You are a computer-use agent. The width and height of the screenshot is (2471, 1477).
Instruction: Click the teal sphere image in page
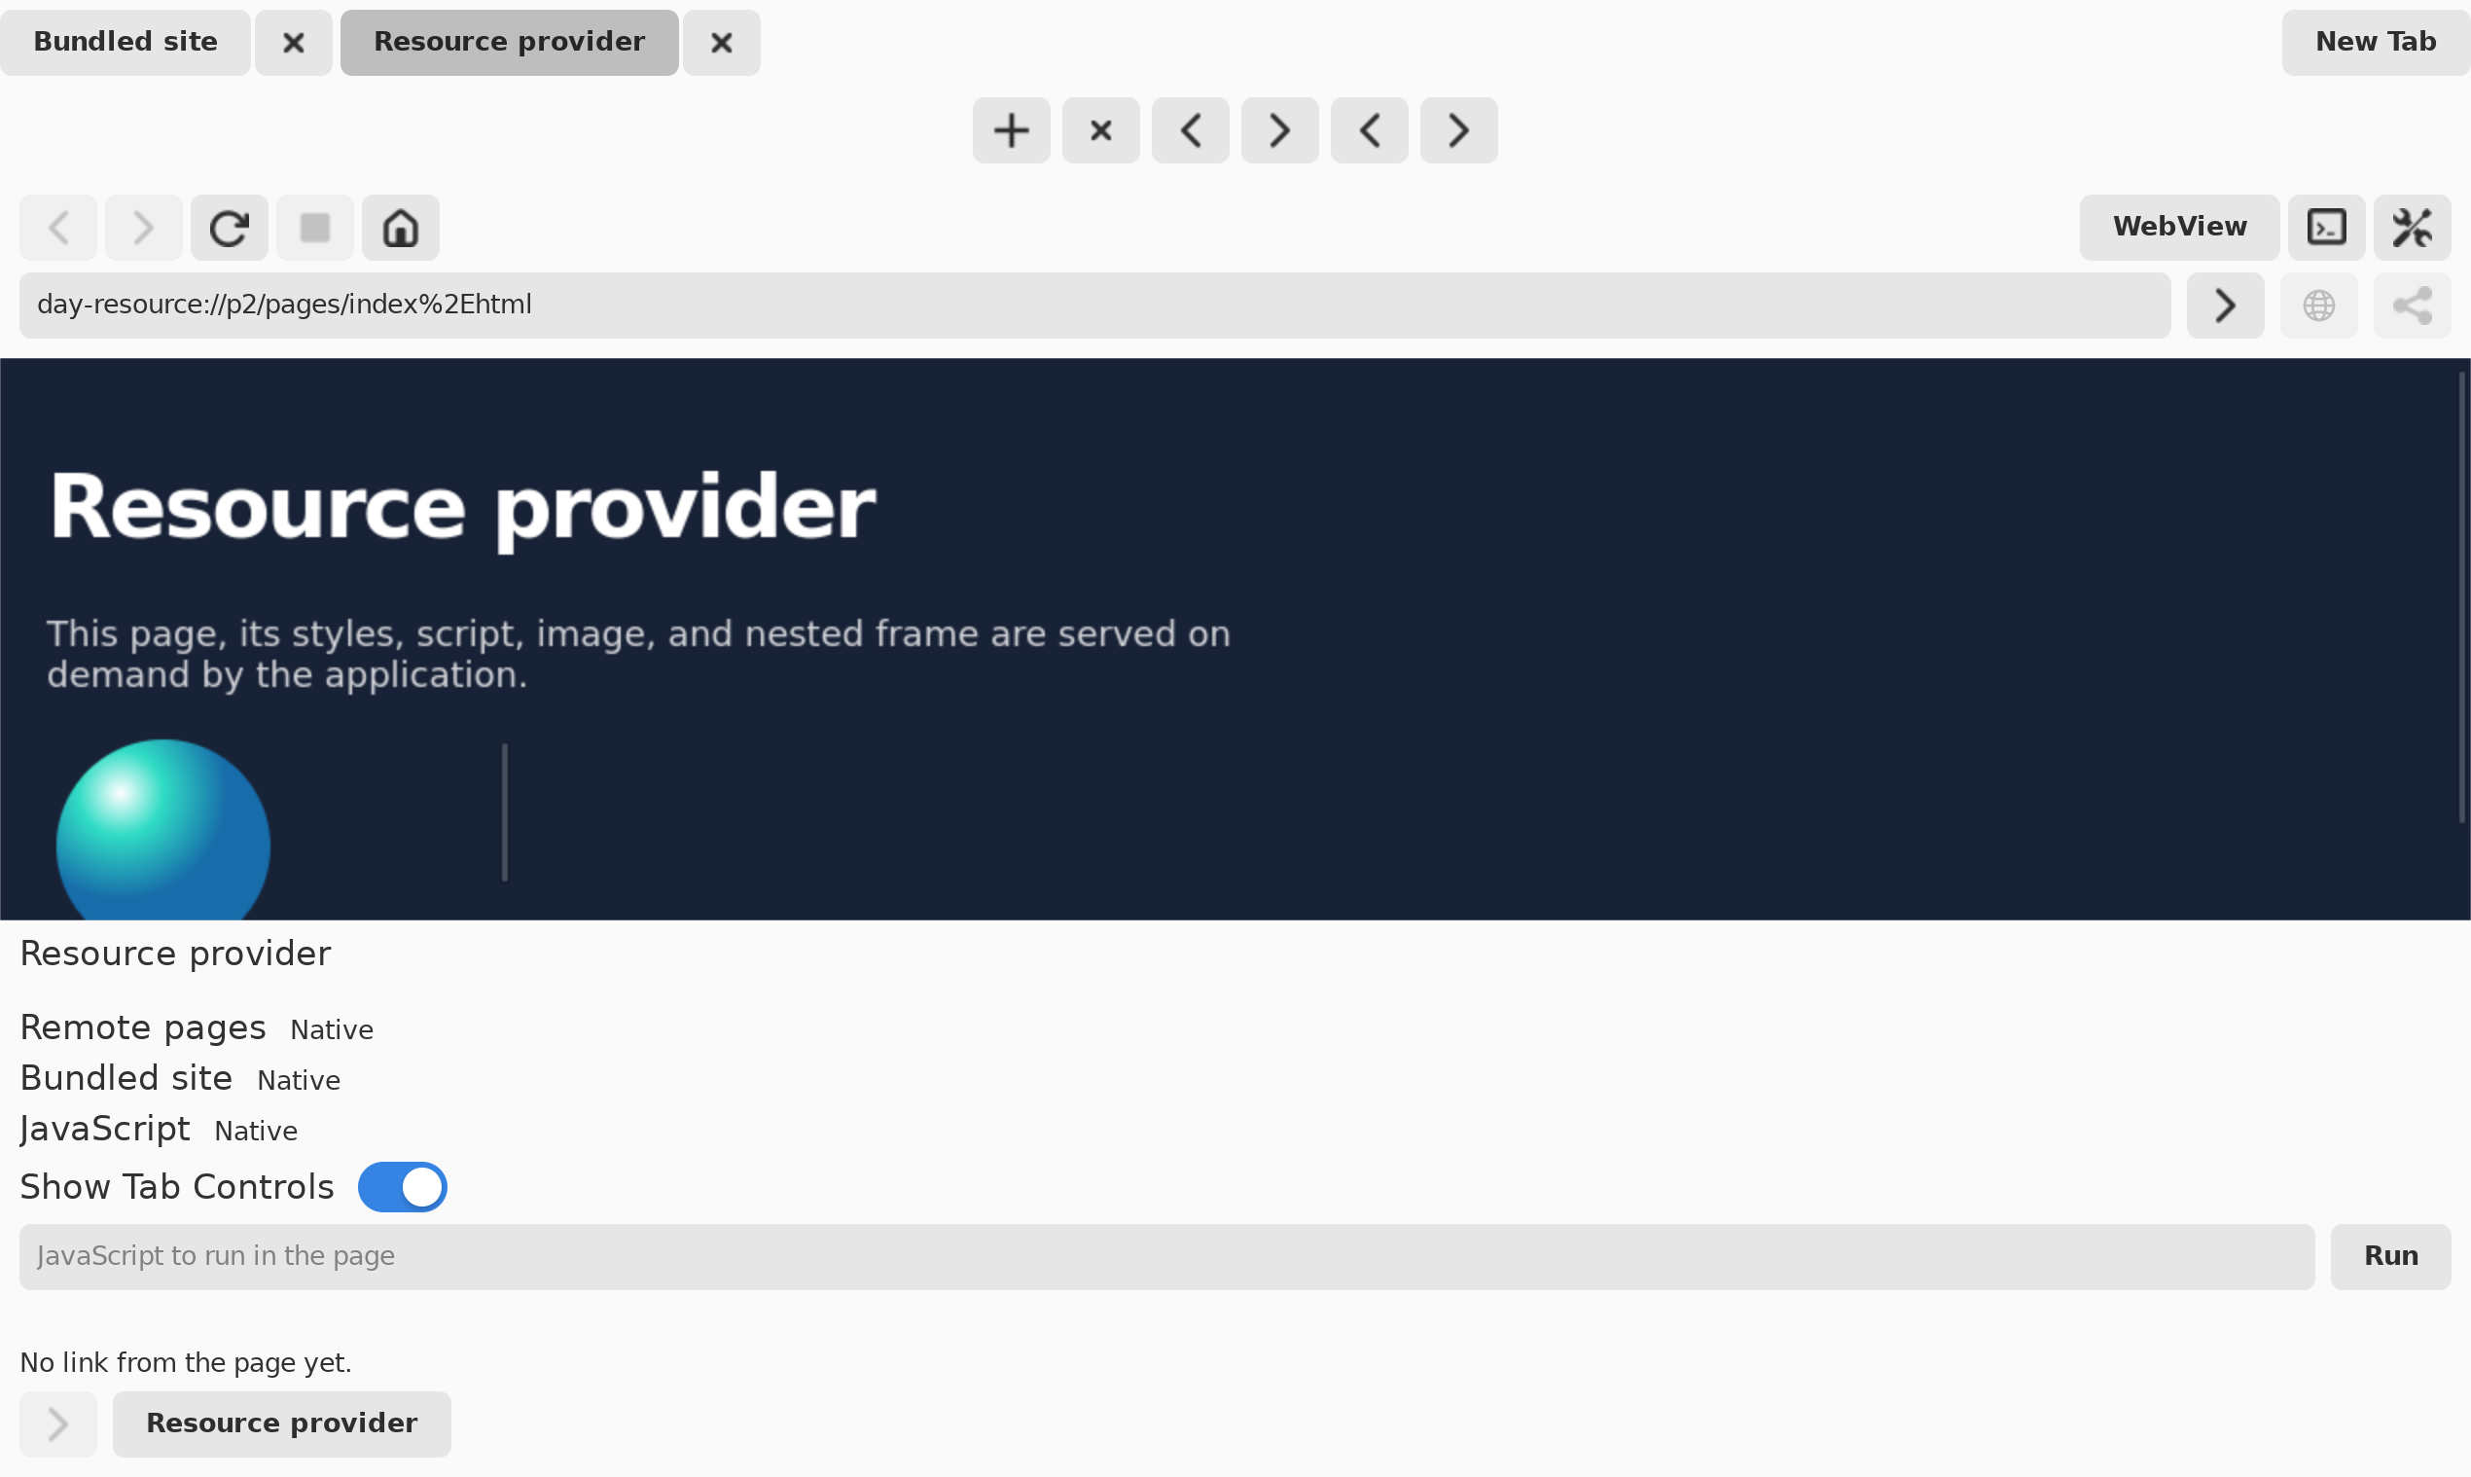click(163, 830)
